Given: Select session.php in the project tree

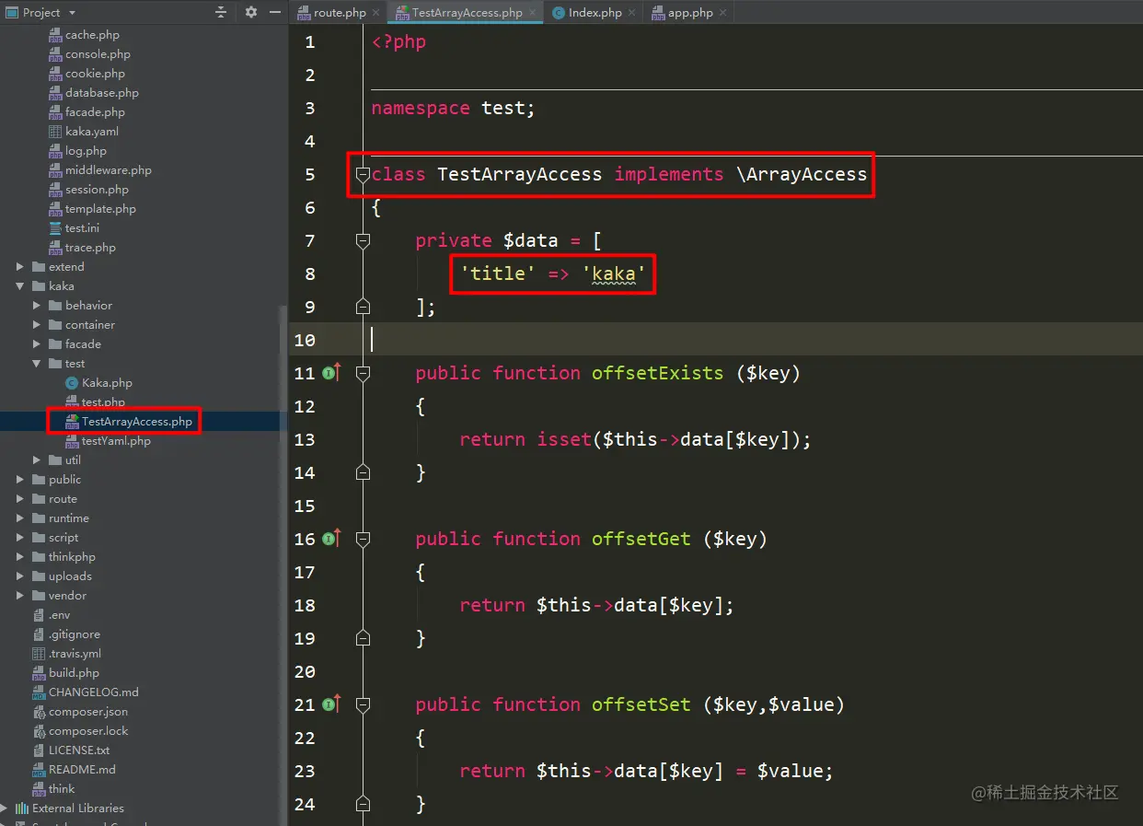Looking at the screenshot, I should point(97,189).
